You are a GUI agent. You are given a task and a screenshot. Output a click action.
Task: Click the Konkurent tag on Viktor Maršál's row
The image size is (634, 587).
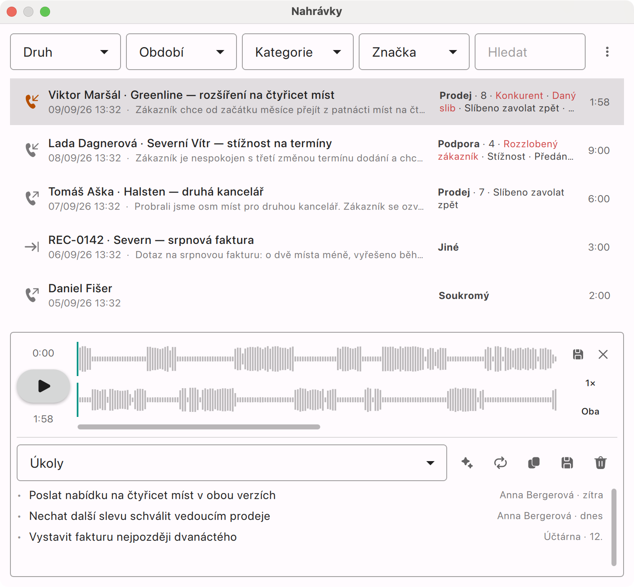pos(519,95)
